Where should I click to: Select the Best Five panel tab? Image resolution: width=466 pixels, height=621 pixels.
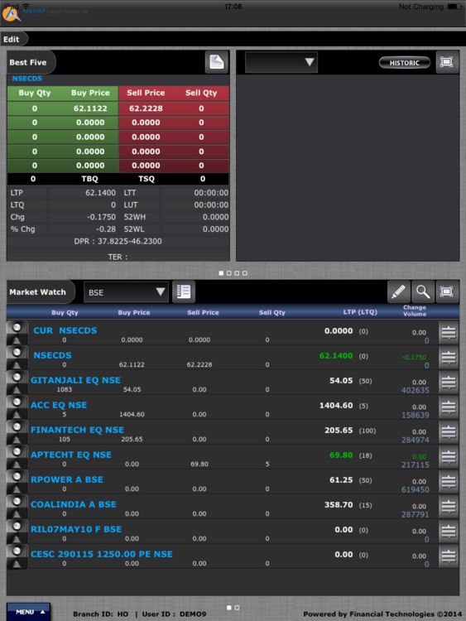point(31,62)
